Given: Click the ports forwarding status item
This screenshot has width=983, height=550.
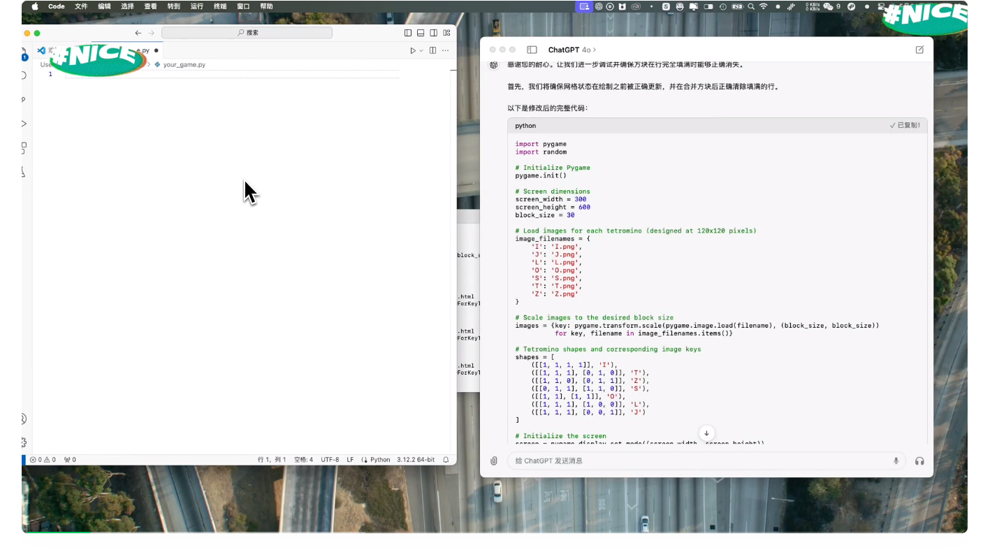Looking at the screenshot, I should [x=70, y=460].
